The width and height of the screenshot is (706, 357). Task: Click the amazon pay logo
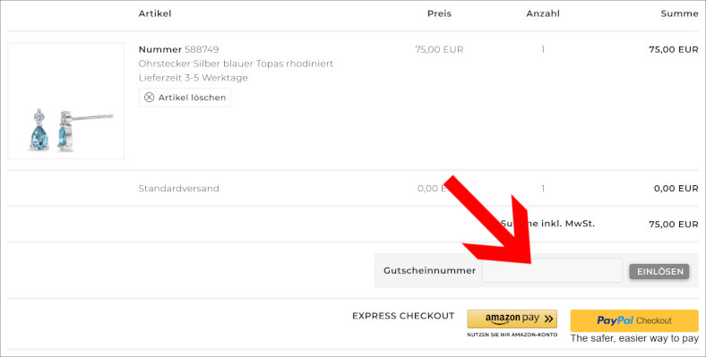click(512, 319)
